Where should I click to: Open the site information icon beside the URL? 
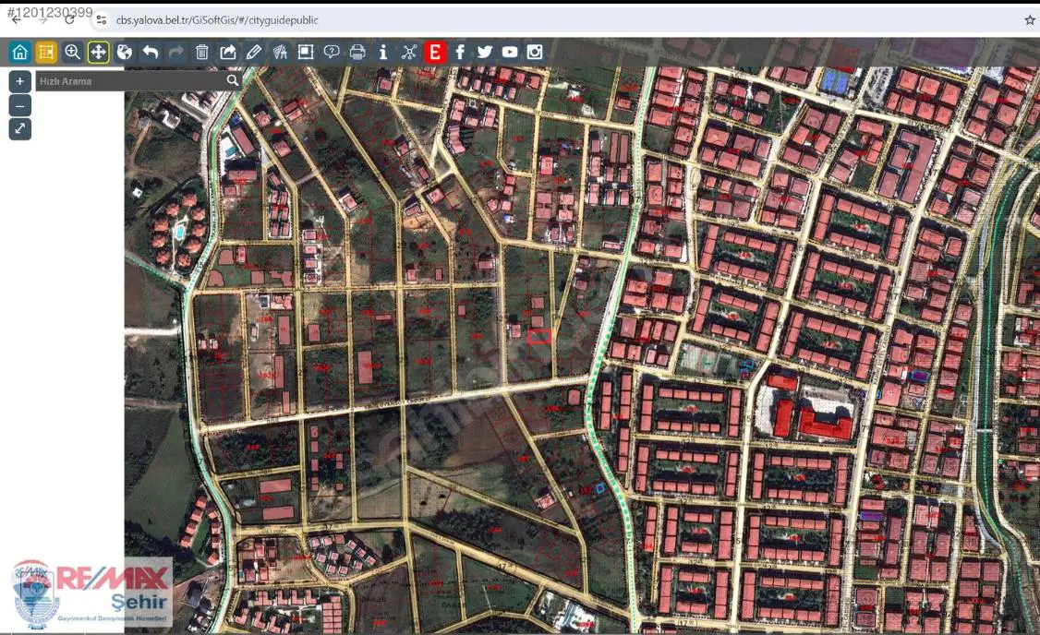coord(101,20)
